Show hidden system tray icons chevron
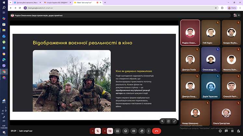 (x=6, y=107)
